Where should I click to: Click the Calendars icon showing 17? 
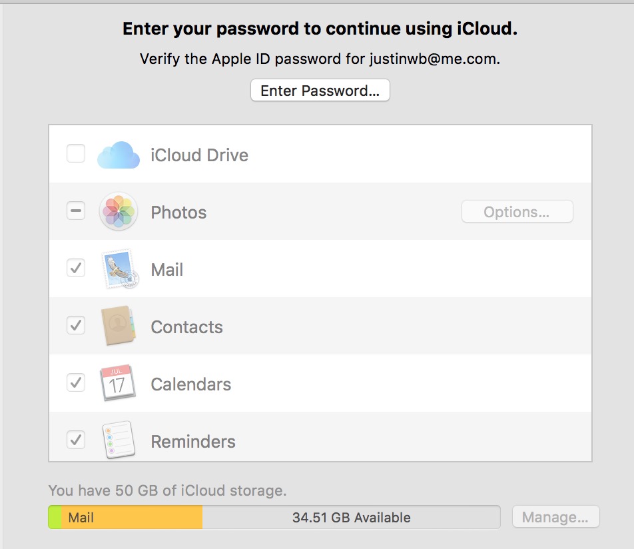click(x=119, y=384)
